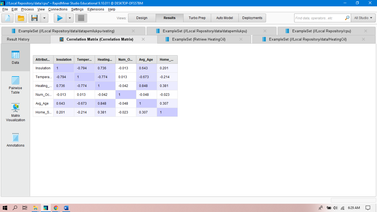Stop the running process

click(x=81, y=18)
